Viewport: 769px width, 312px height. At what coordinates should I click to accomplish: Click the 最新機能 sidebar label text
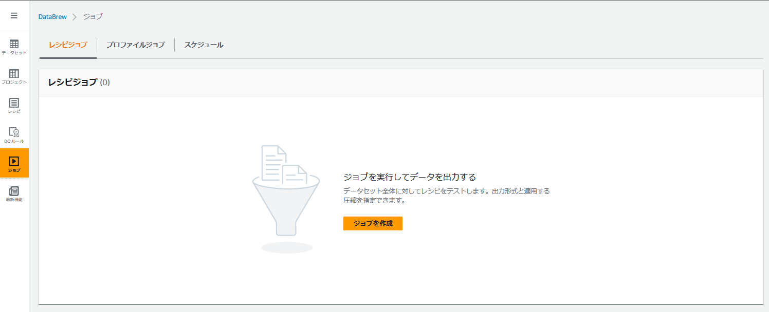tap(14, 199)
